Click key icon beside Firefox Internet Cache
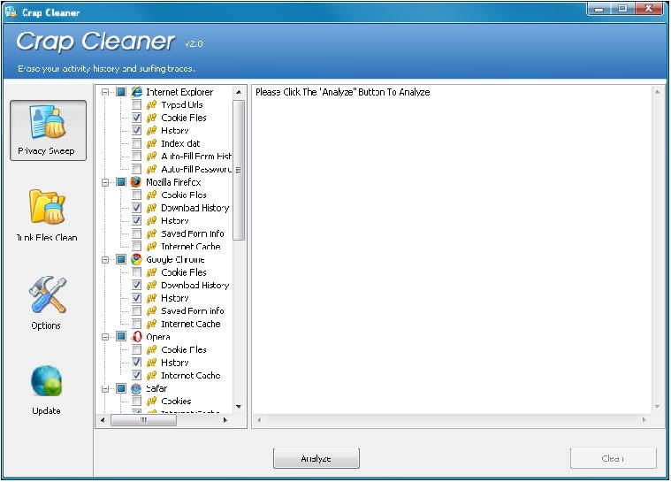The height and width of the screenshot is (482, 671). click(151, 246)
